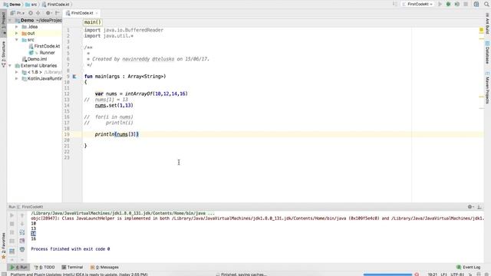The width and height of the screenshot is (491, 276).
Task: Rerun program with Run panel play icon
Action: coord(12,215)
